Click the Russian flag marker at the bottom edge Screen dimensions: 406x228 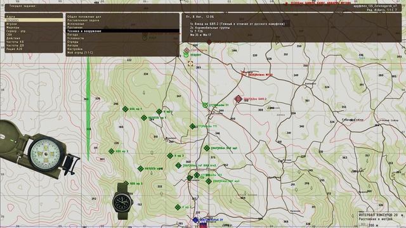pos(203,225)
